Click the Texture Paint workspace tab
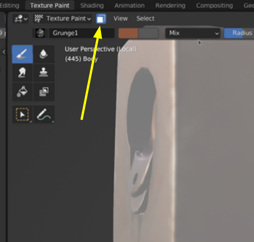The height and width of the screenshot is (242, 254). point(50,5)
